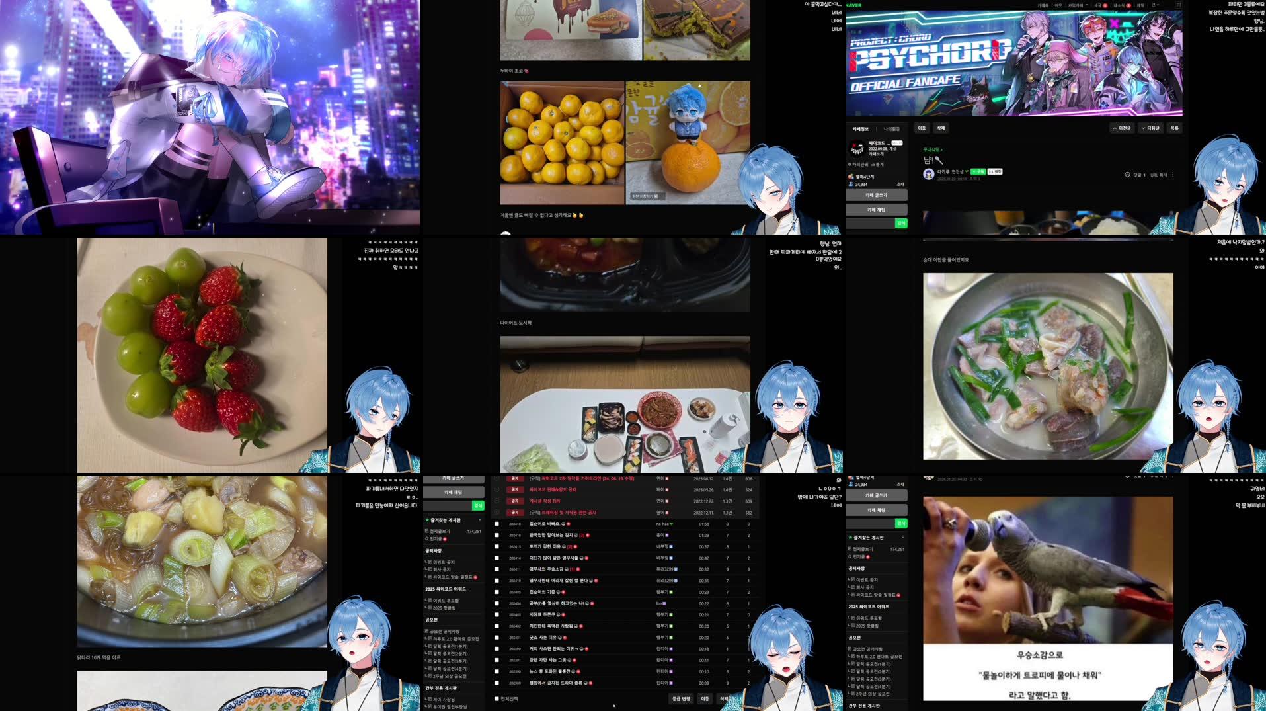The height and width of the screenshot is (711, 1266).
Task: Click the 열매4단계 fruit level icon
Action: click(x=850, y=176)
